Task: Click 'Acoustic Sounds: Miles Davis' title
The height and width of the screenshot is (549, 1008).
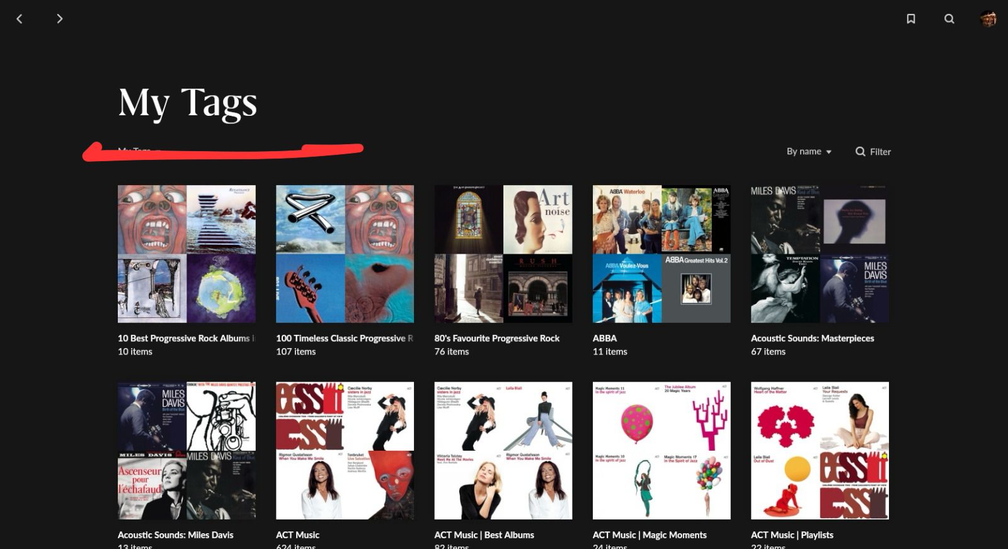Action: (x=176, y=535)
